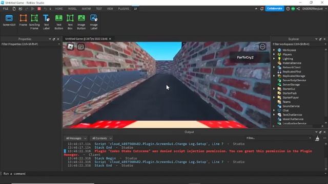Click the StarterGui icon in Explorer
328x184 pixels.
[279, 89]
